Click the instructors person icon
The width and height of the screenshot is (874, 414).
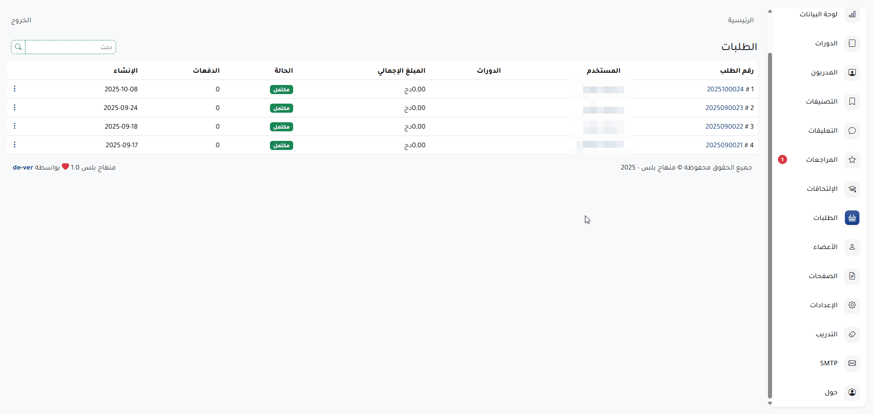tap(852, 73)
